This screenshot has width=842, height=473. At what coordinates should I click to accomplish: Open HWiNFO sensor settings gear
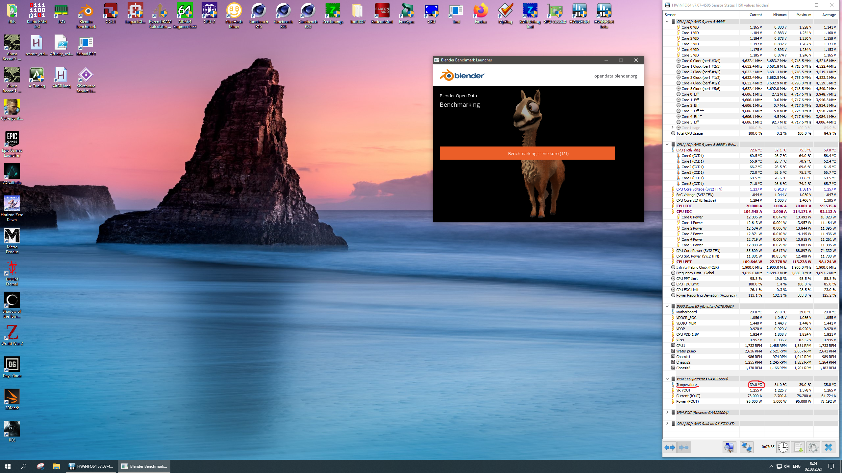(x=813, y=447)
